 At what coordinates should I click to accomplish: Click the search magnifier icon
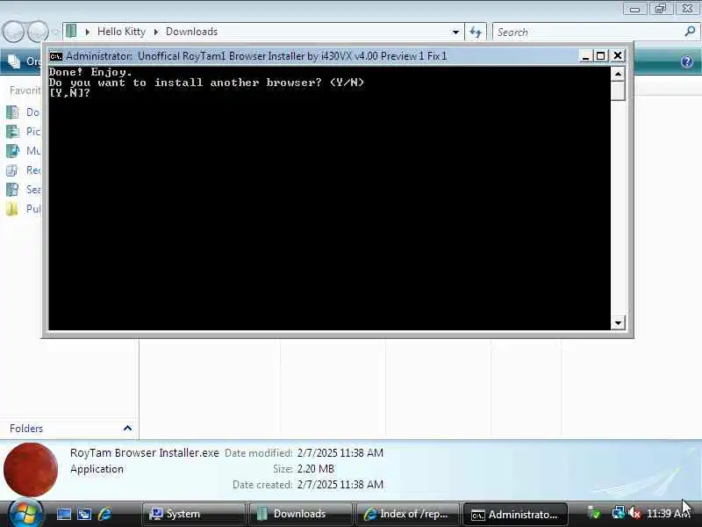690,32
